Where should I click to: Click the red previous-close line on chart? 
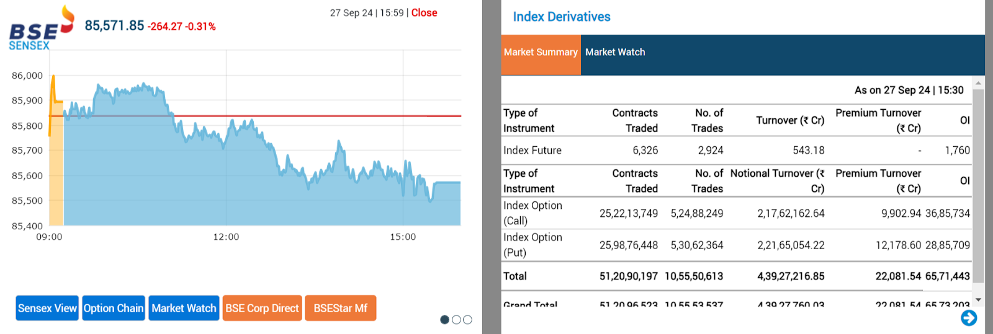(310, 116)
